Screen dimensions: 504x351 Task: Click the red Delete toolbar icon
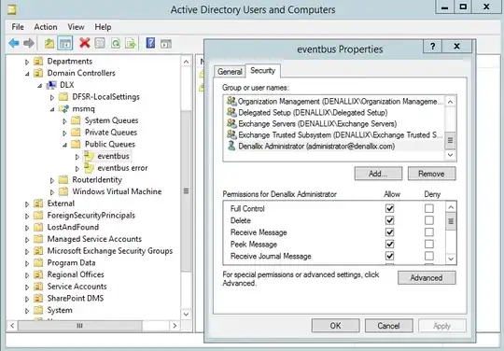click(x=85, y=43)
